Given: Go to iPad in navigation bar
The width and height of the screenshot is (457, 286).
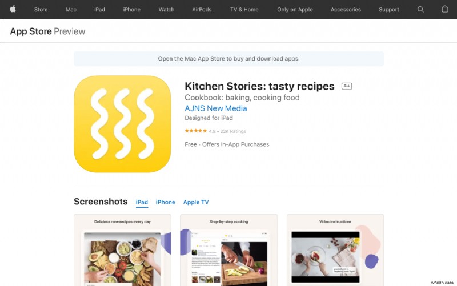Looking at the screenshot, I should click(101, 9).
